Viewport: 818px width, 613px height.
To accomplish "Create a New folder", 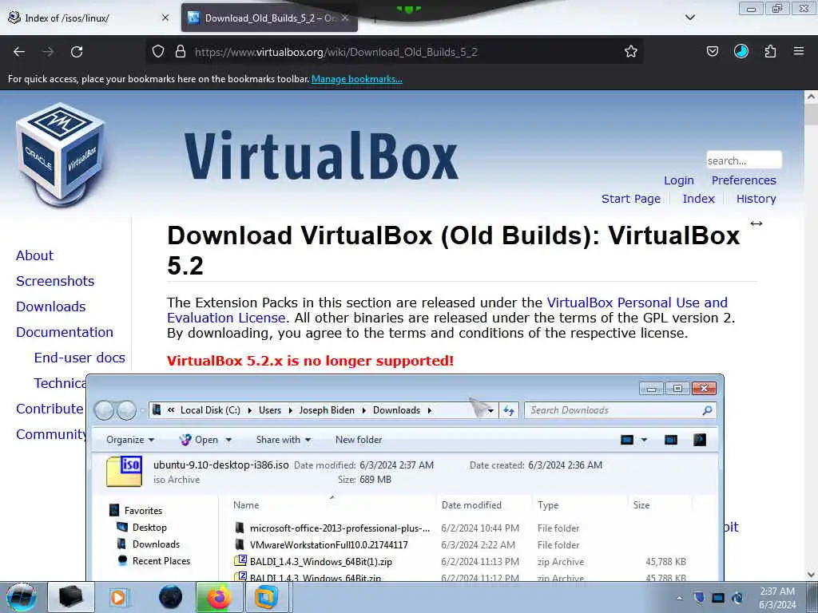I will pos(359,440).
